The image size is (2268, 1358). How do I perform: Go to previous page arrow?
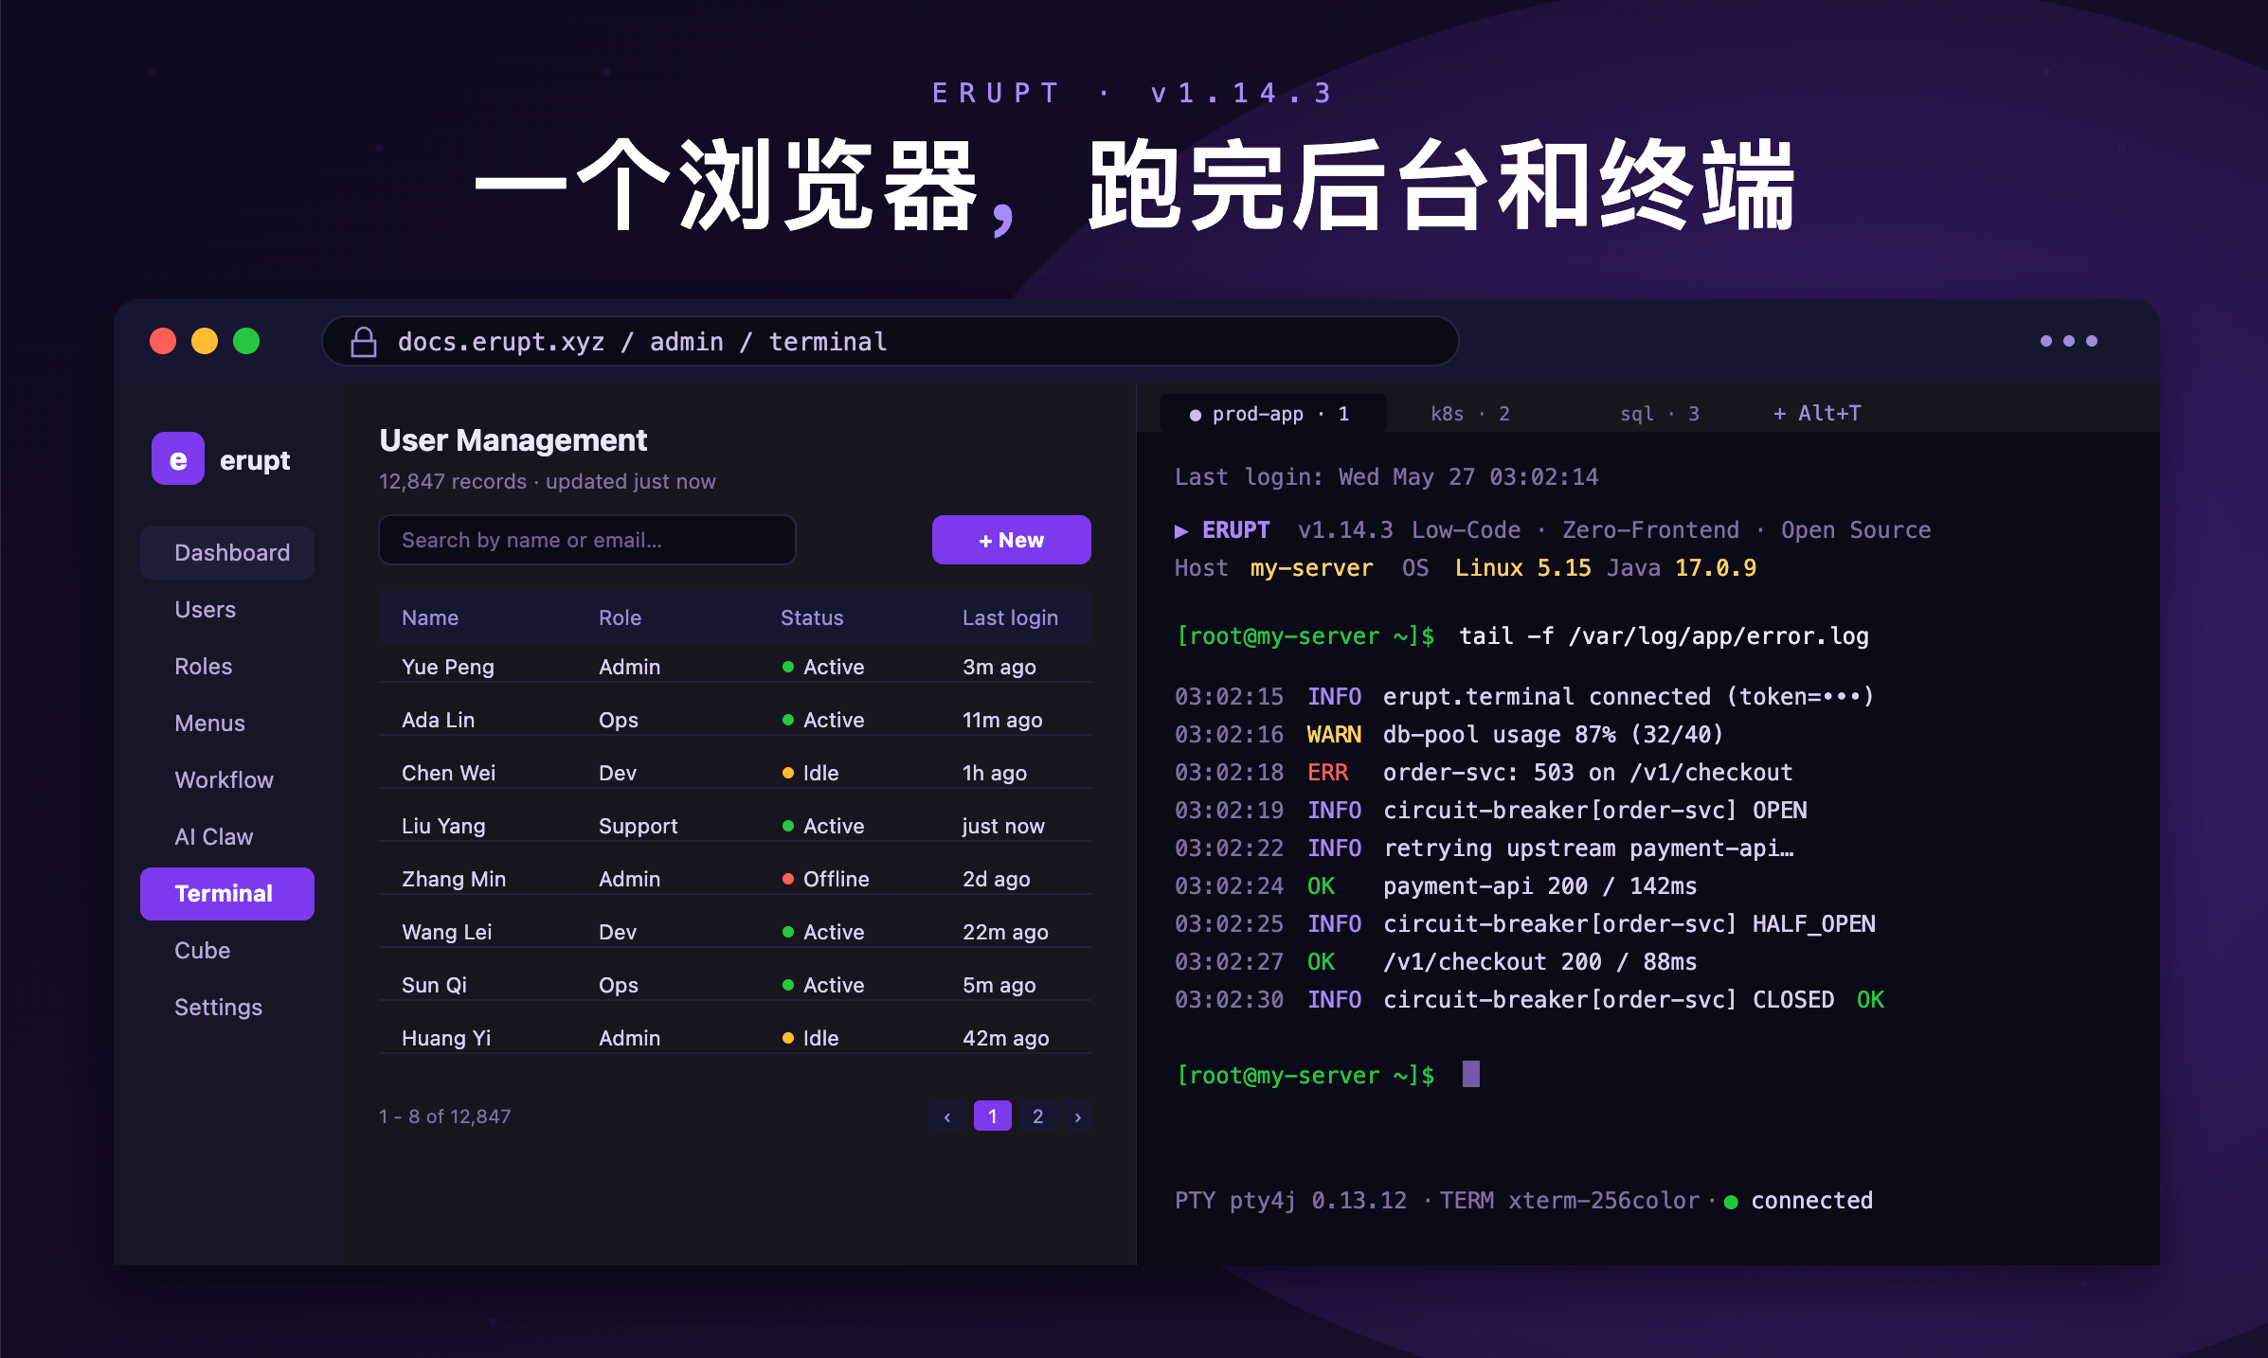[x=947, y=1117]
